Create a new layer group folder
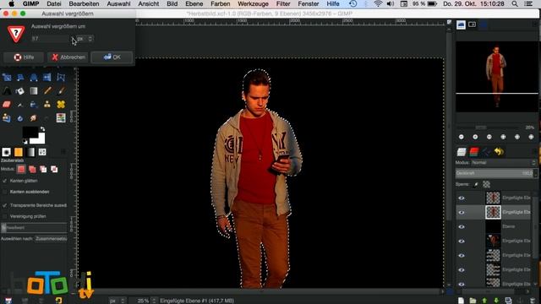The height and width of the screenshot is (304, 541). click(x=473, y=301)
